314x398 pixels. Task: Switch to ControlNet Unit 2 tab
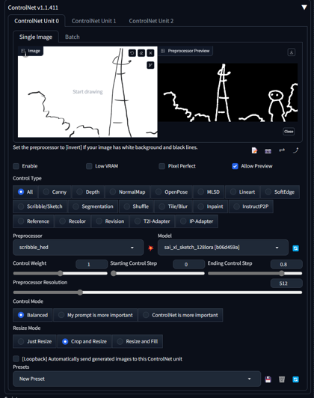[151, 21]
